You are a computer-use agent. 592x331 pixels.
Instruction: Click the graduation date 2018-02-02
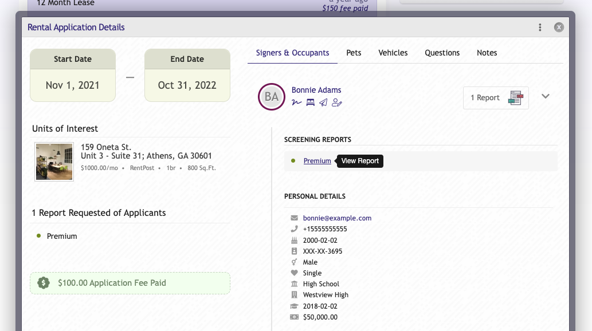click(x=320, y=306)
